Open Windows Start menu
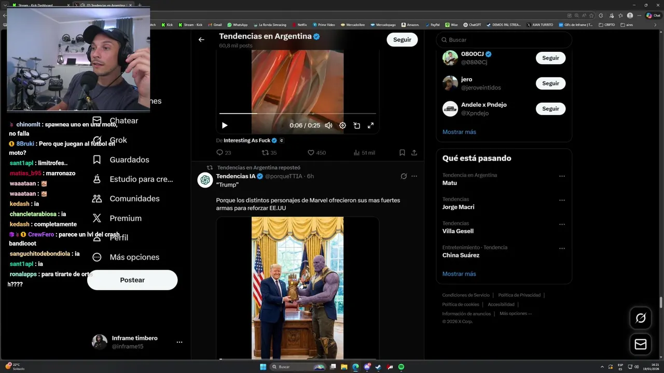Image resolution: width=664 pixels, height=373 pixels. tap(263, 367)
